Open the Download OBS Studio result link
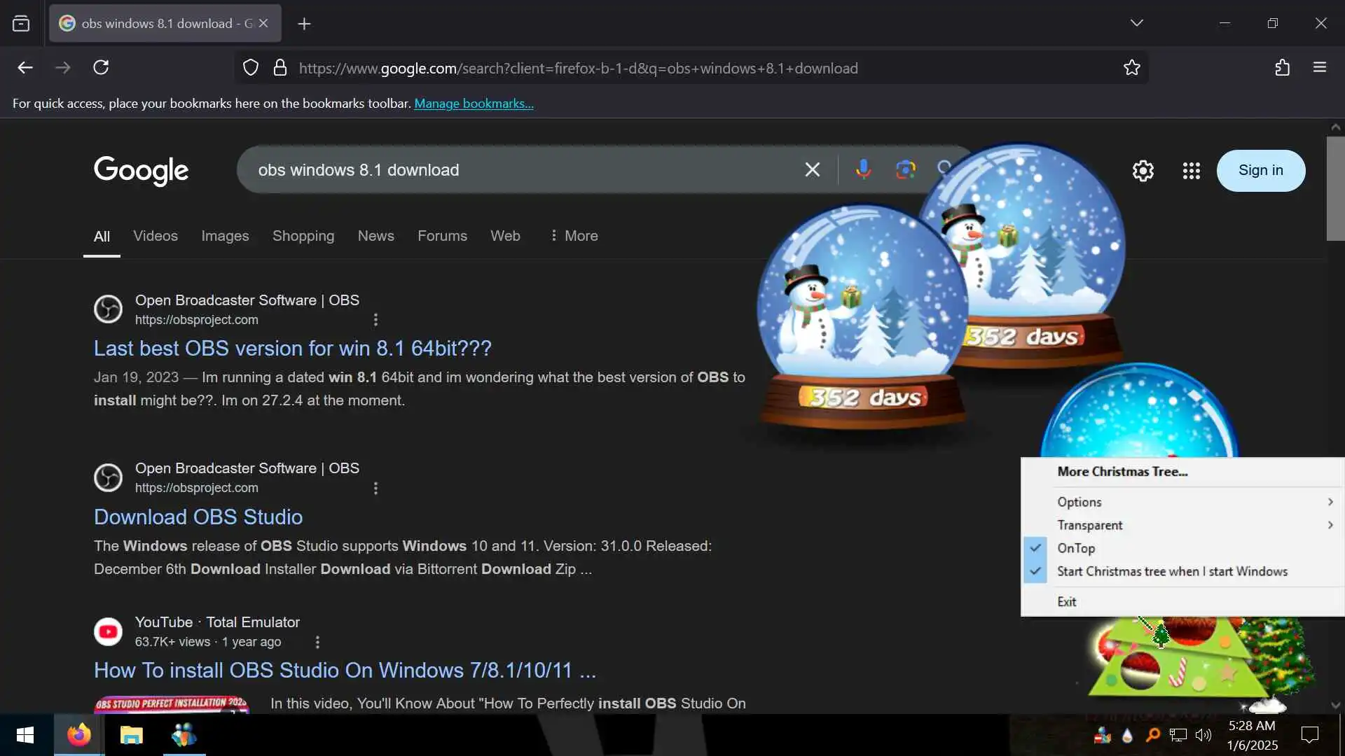This screenshot has height=756, width=1345. coord(198,517)
